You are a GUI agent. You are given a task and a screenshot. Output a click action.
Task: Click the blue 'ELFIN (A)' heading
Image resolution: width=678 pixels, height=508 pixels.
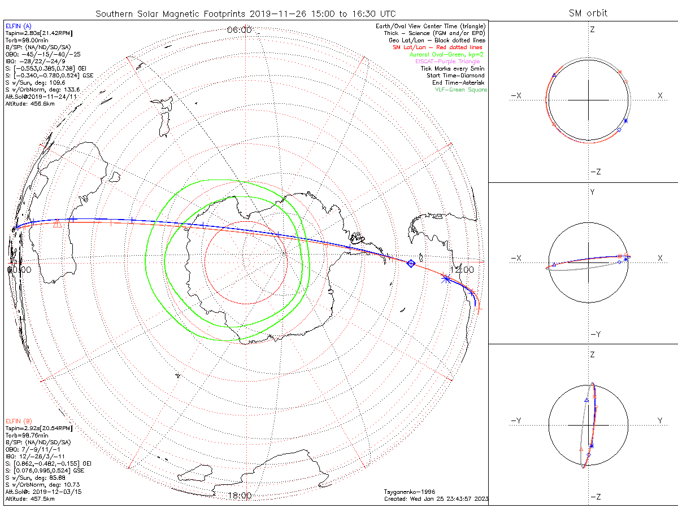[18, 26]
